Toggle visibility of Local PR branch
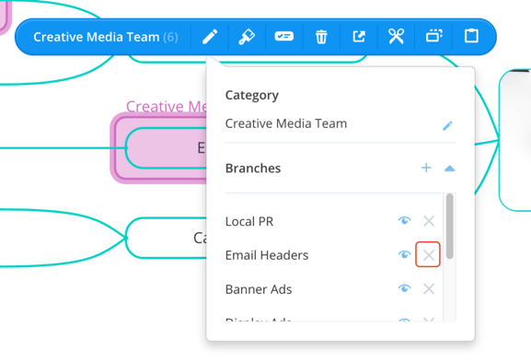Screen dimensions: 531x362 click(x=404, y=221)
